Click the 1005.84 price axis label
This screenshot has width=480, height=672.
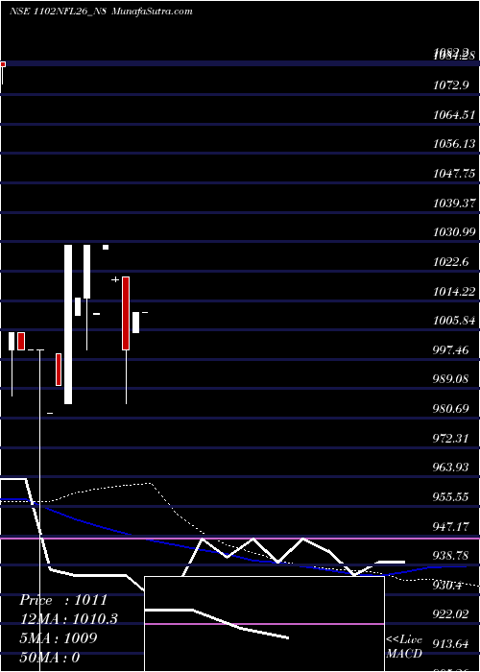(x=455, y=321)
